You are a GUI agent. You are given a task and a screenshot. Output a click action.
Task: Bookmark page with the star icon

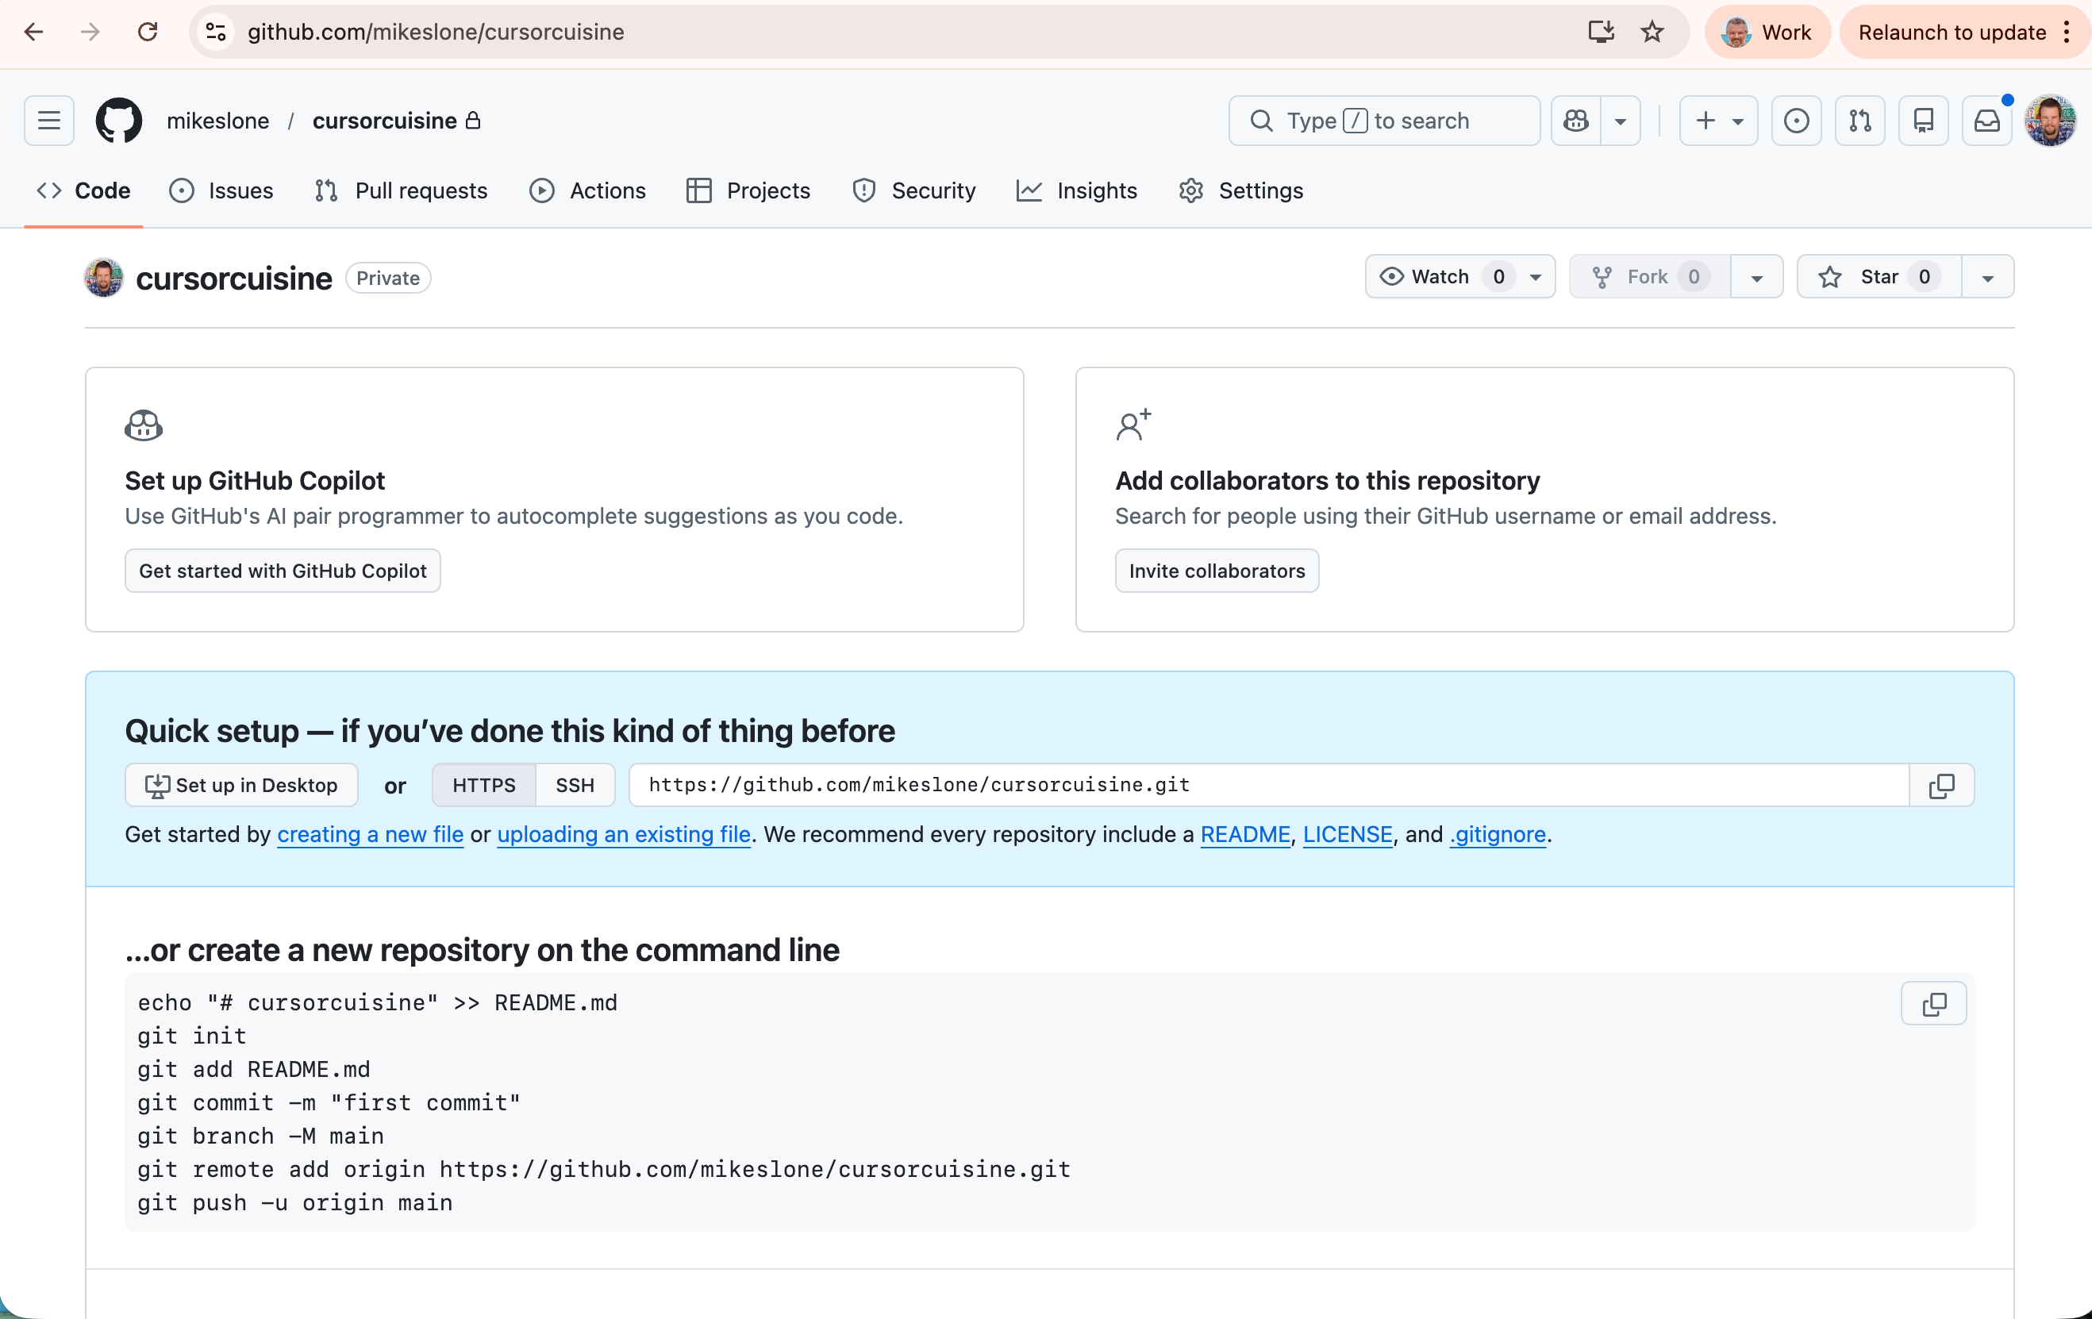[x=1652, y=33]
